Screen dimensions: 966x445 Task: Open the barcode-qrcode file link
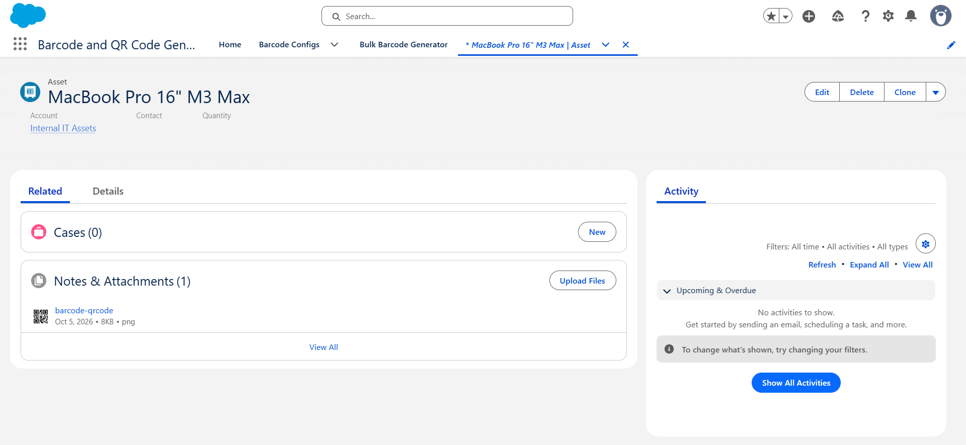pyautogui.click(x=84, y=310)
